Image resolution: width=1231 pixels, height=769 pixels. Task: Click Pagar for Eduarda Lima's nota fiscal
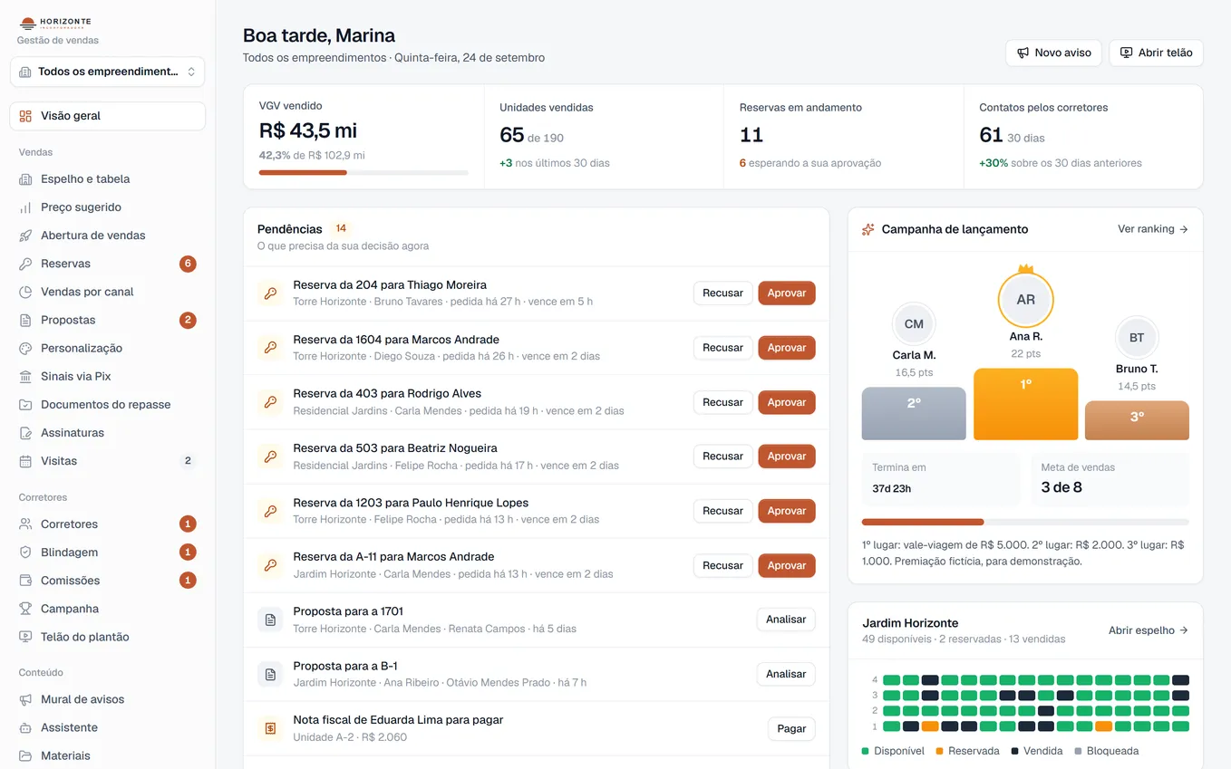click(791, 728)
